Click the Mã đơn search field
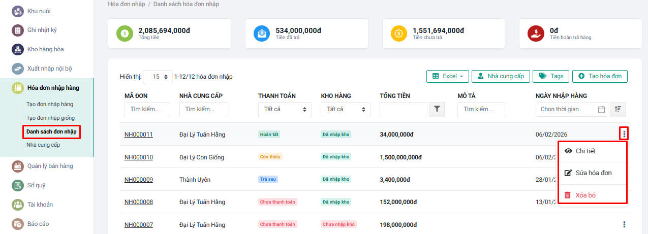The image size is (648, 234). coord(147,109)
